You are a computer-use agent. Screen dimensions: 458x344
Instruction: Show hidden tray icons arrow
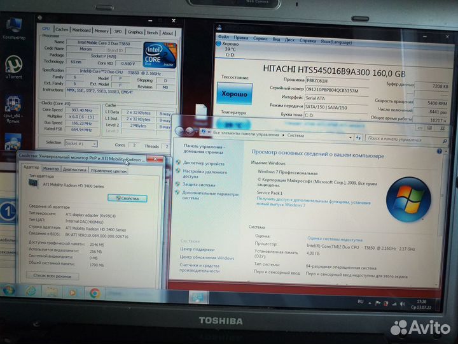370,303
